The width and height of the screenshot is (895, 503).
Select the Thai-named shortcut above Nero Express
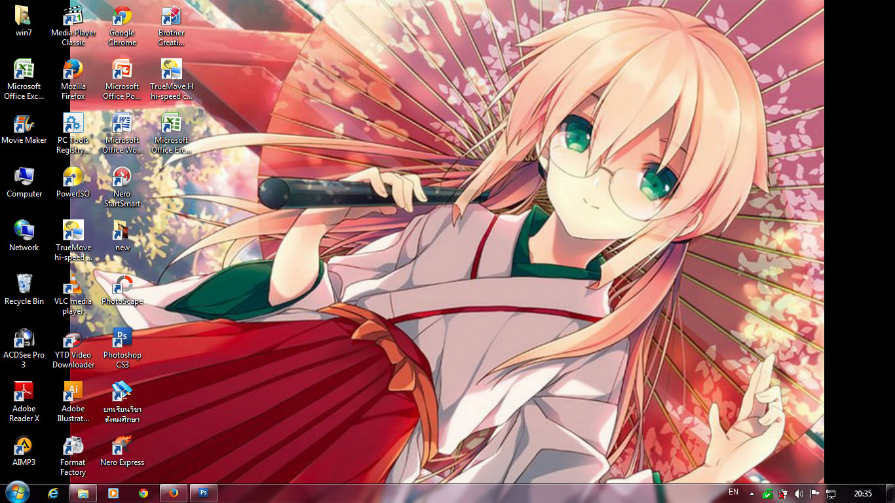coord(123,402)
